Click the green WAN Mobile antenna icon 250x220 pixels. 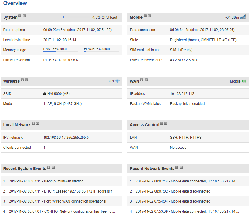coord(244,81)
